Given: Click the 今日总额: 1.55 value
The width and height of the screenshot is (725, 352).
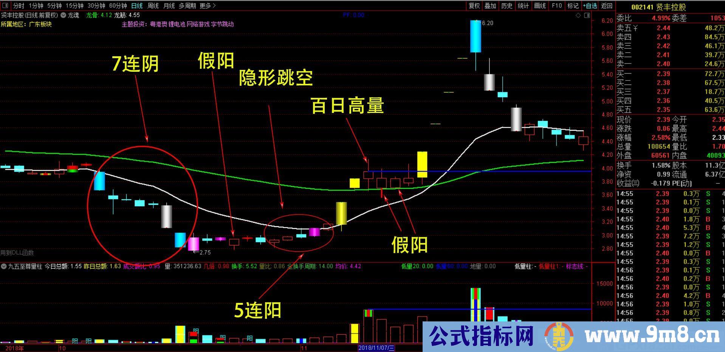Looking at the screenshot, I should [x=63, y=266].
